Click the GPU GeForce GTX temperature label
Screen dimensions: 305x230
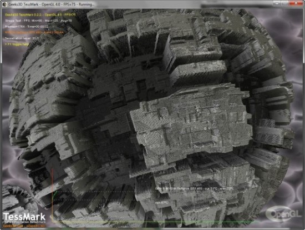pos(194,189)
